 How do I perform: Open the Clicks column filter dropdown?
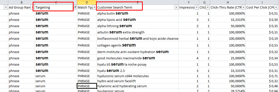208,7
